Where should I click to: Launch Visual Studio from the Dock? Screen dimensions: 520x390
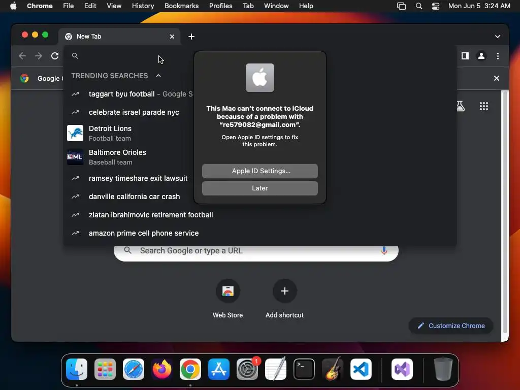point(402,369)
